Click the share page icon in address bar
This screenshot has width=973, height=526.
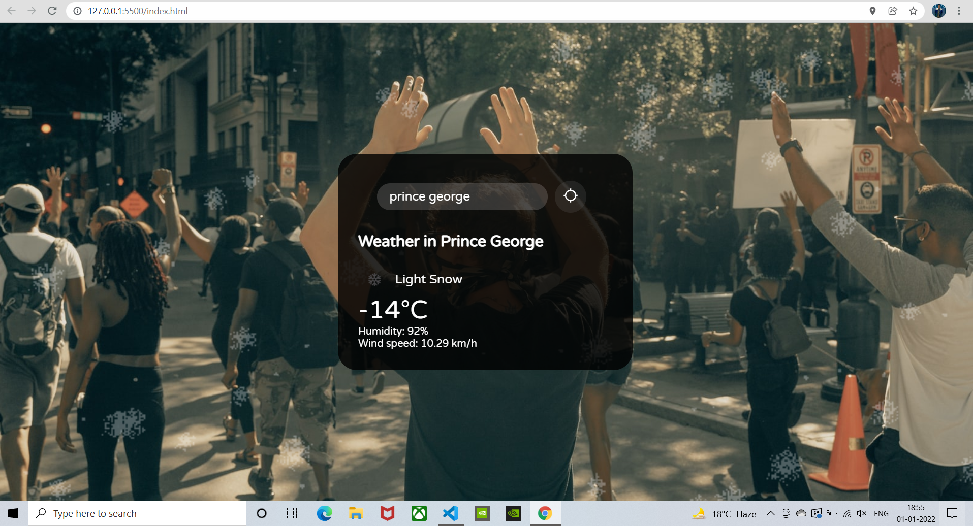point(893,11)
